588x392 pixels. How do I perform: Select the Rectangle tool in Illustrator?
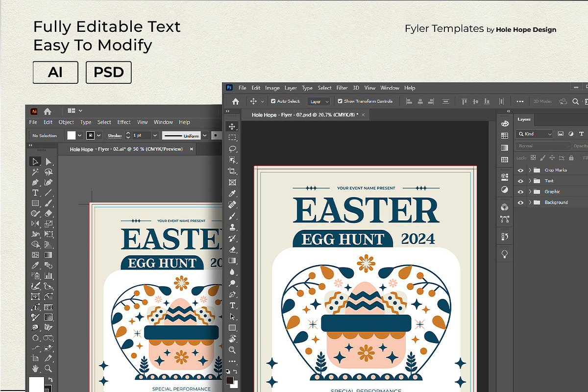(x=35, y=203)
